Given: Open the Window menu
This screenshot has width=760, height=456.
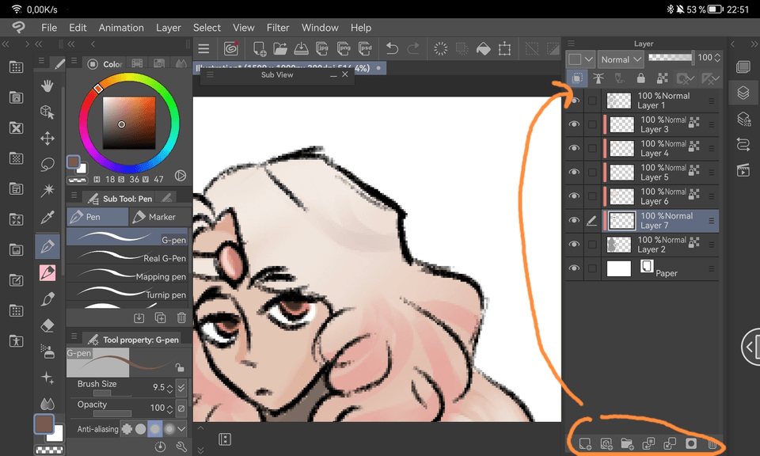Looking at the screenshot, I should point(320,28).
